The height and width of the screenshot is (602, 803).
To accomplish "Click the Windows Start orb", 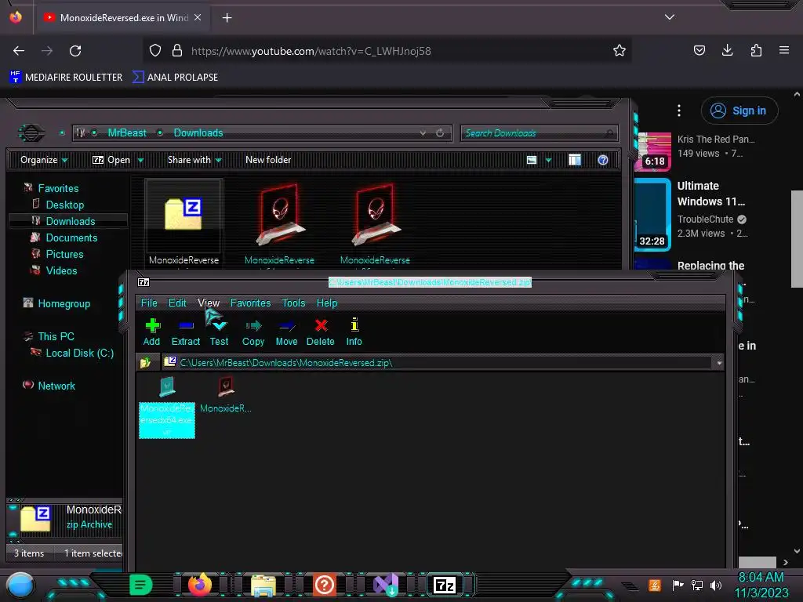I will (20, 585).
